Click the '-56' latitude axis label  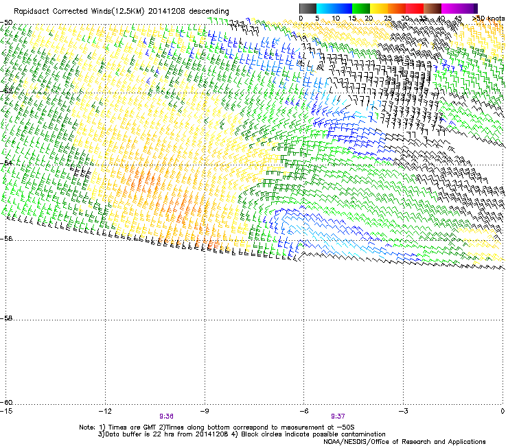(6, 238)
